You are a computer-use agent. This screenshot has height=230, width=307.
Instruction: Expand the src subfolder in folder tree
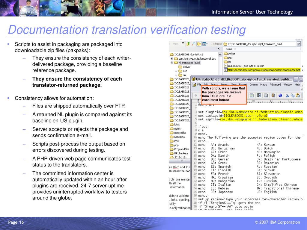click(176, 75)
